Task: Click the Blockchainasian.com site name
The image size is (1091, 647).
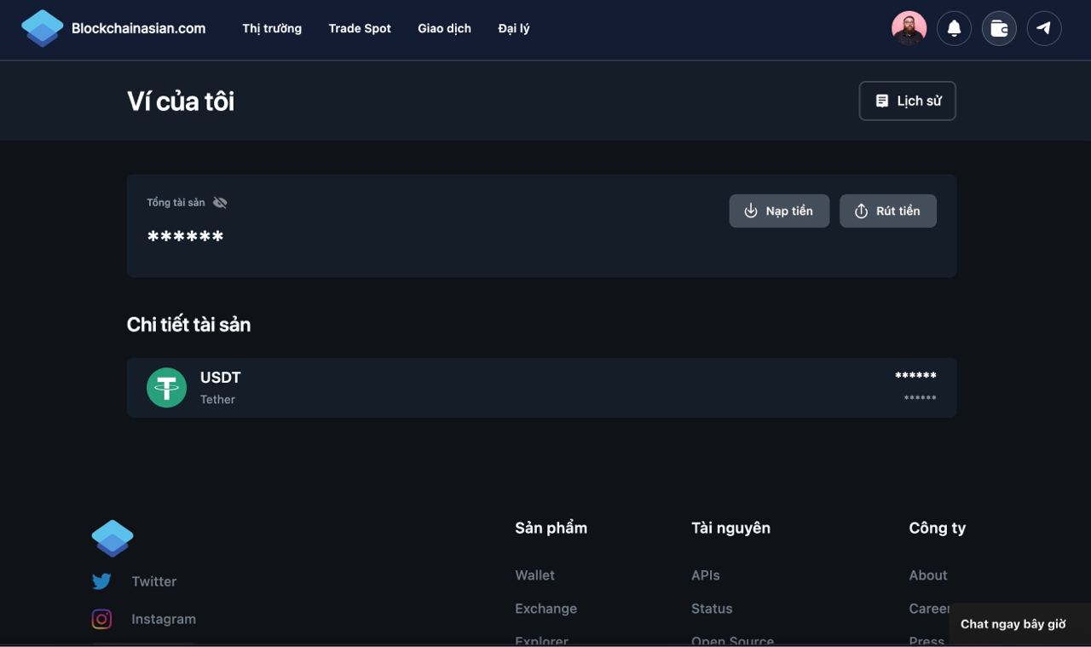Action: [x=138, y=28]
